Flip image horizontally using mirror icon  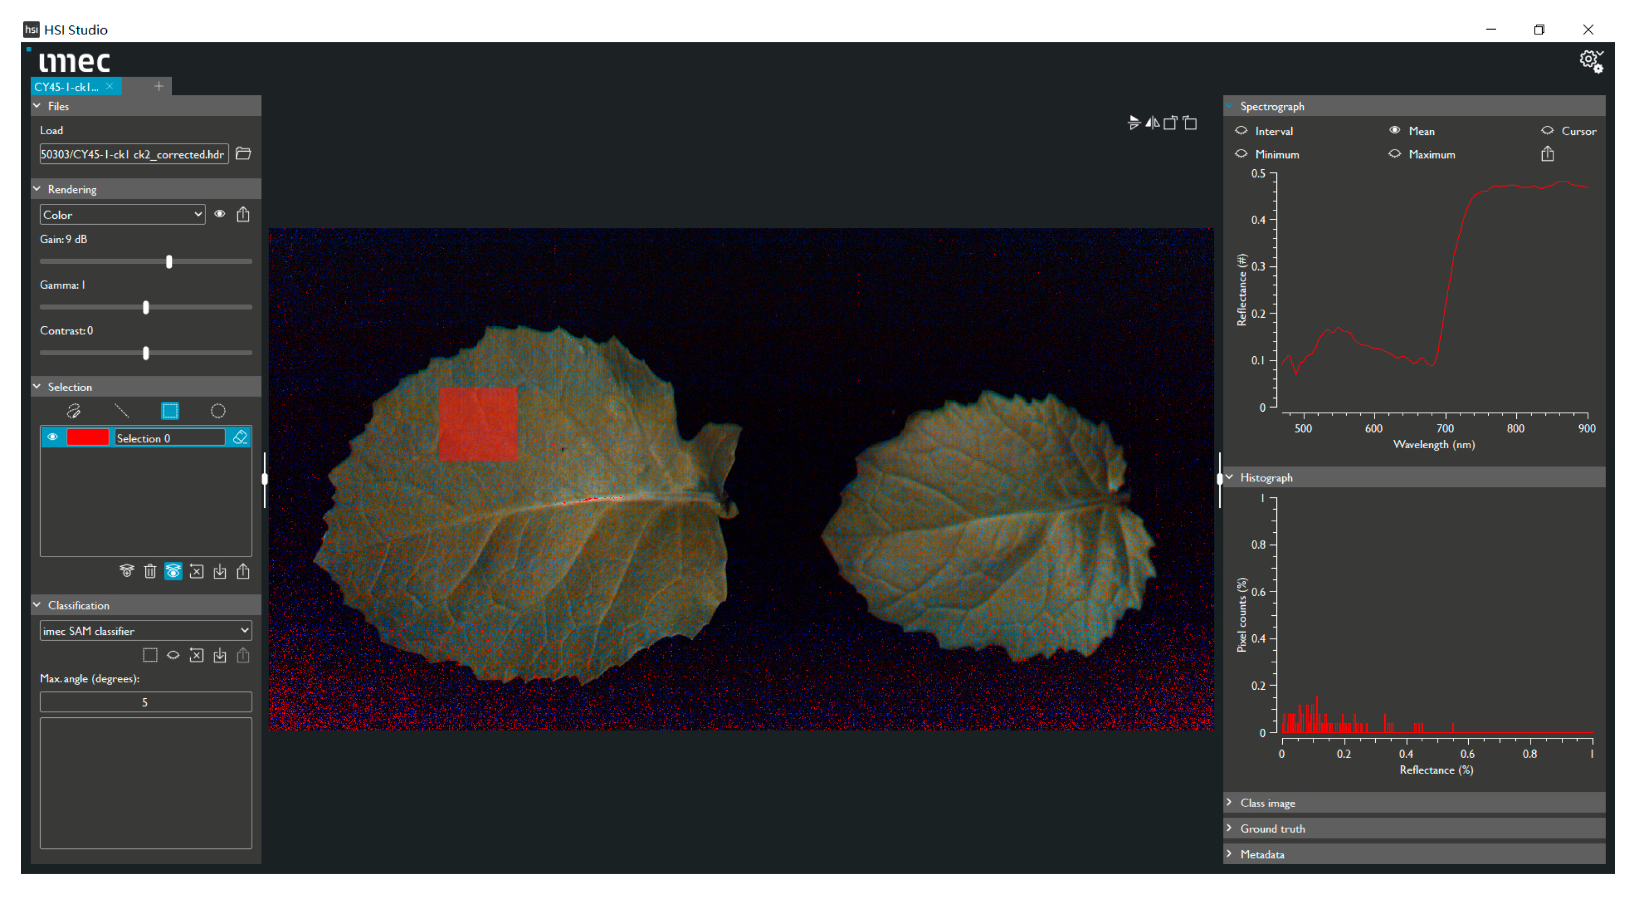pos(1152,123)
